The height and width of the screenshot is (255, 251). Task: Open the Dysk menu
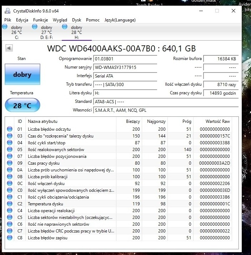[x=76, y=20]
